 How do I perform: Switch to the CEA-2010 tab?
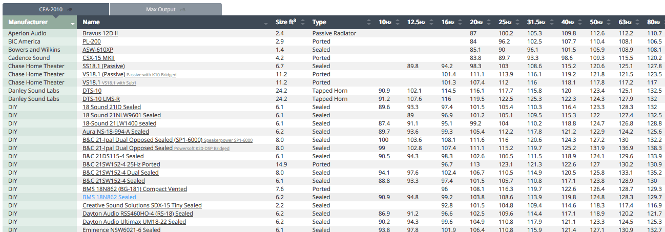click(x=56, y=9)
